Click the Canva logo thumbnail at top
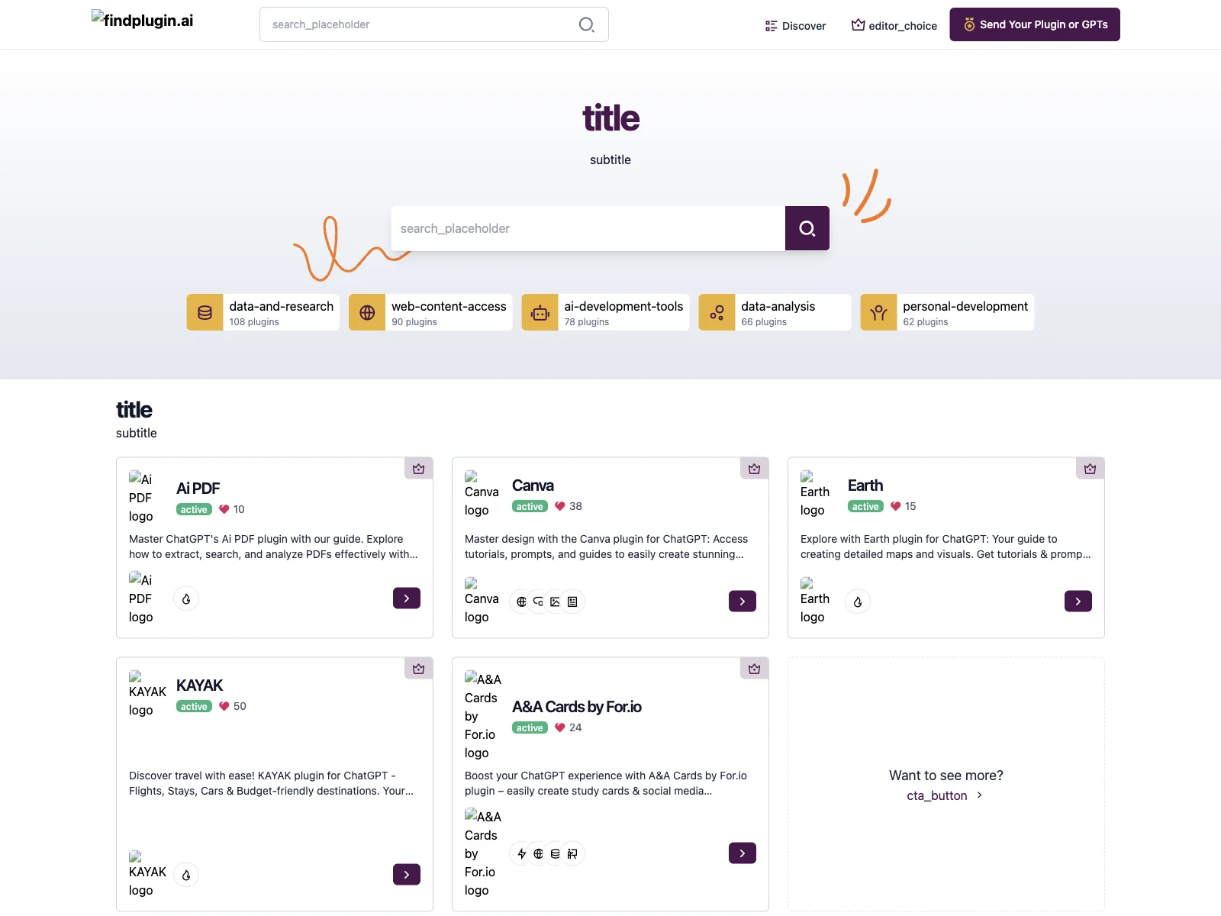Image resolution: width=1221 pixels, height=916 pixels. (x=482, y=495)
